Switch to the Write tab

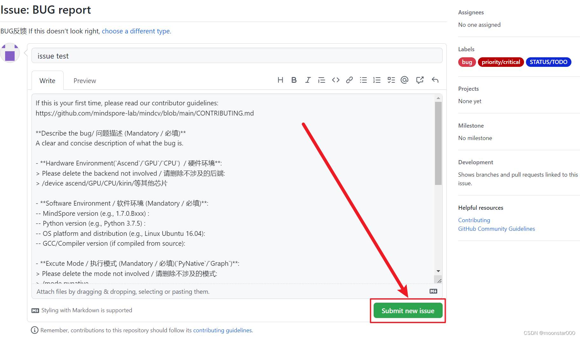coord(47,81)
